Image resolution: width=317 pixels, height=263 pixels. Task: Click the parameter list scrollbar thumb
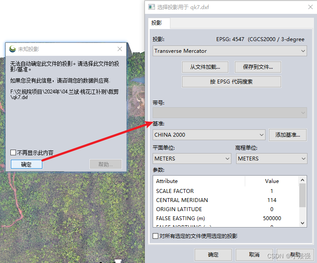tap(302, 196)
